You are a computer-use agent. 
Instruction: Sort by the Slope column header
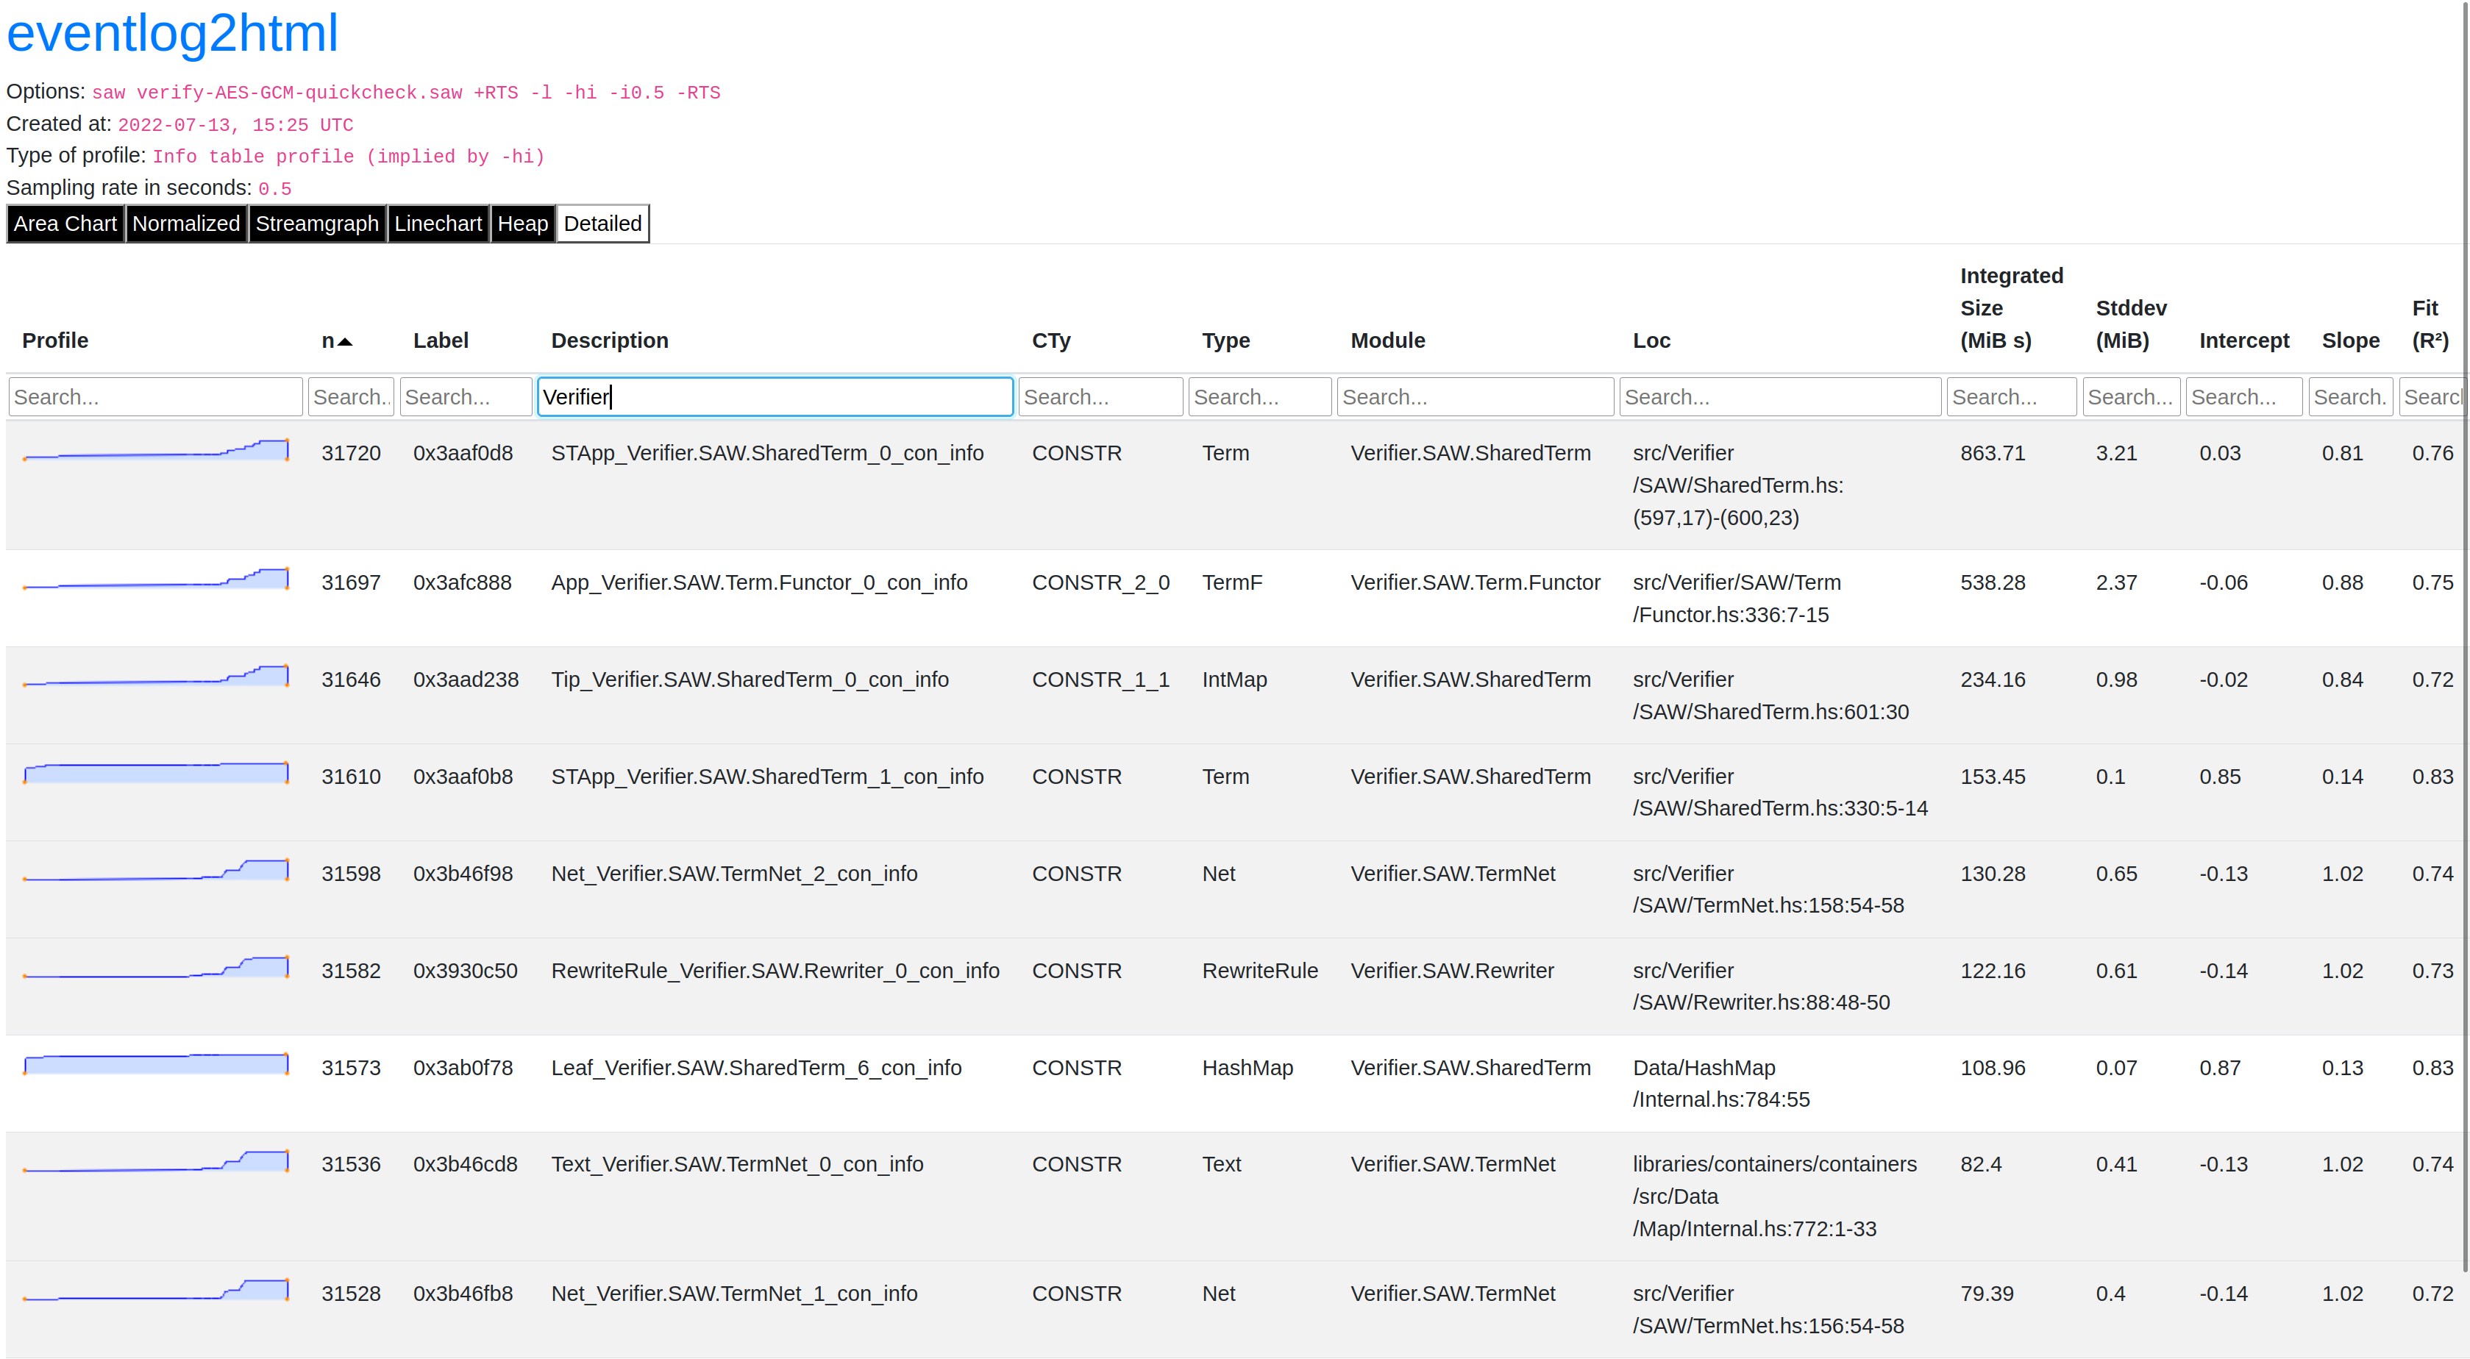pos(2350,340)
